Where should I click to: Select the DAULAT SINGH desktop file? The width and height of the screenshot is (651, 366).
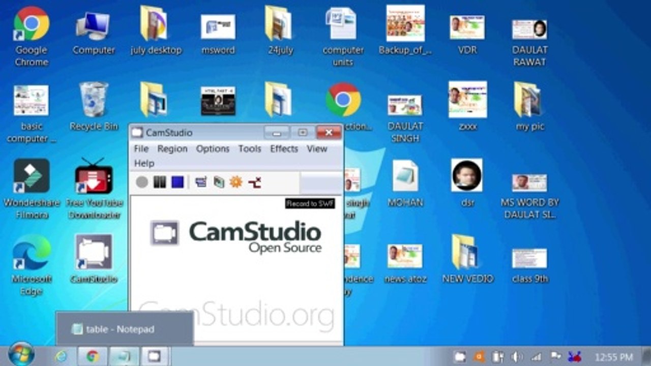pos(405,119)
